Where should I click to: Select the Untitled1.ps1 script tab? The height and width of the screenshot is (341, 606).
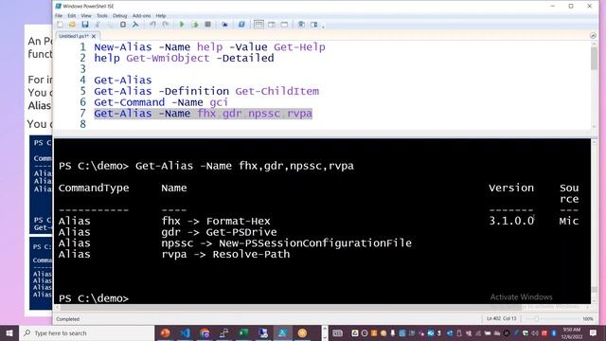pos(74,36)
